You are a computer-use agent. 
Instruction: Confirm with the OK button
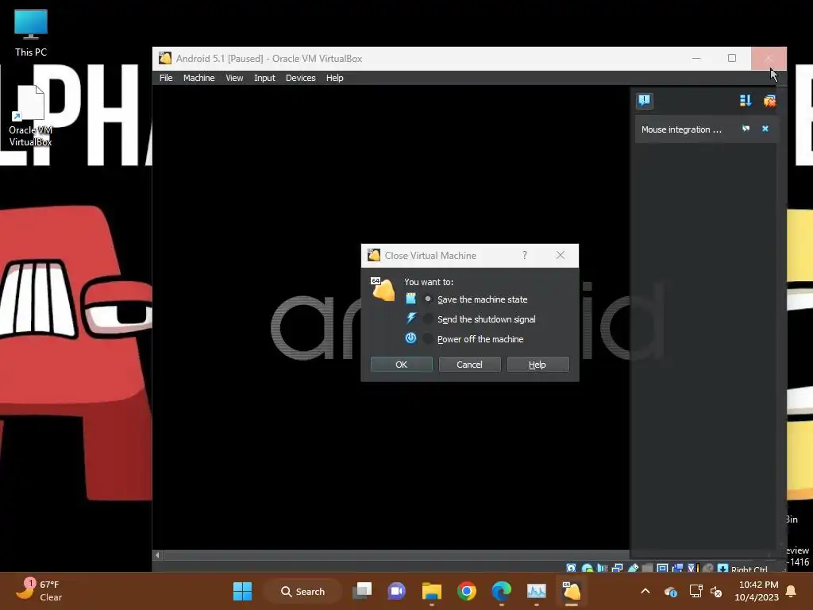(x=401, y=365)
